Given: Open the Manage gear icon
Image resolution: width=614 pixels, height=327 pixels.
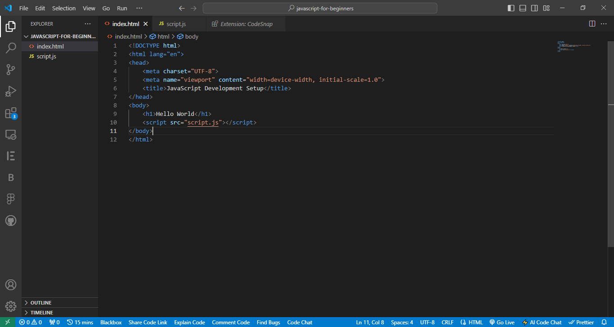Looking at the screenshot, I should [x=11, y=306].
